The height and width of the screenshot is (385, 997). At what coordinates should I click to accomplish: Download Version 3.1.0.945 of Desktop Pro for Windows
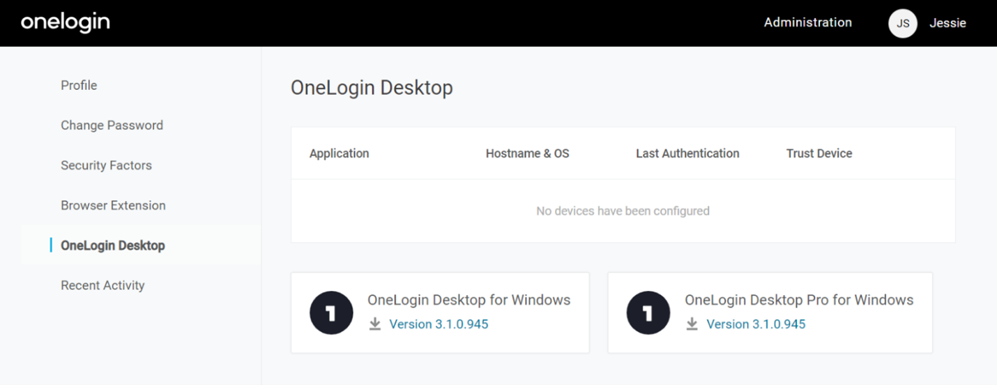tap(756, 324)
